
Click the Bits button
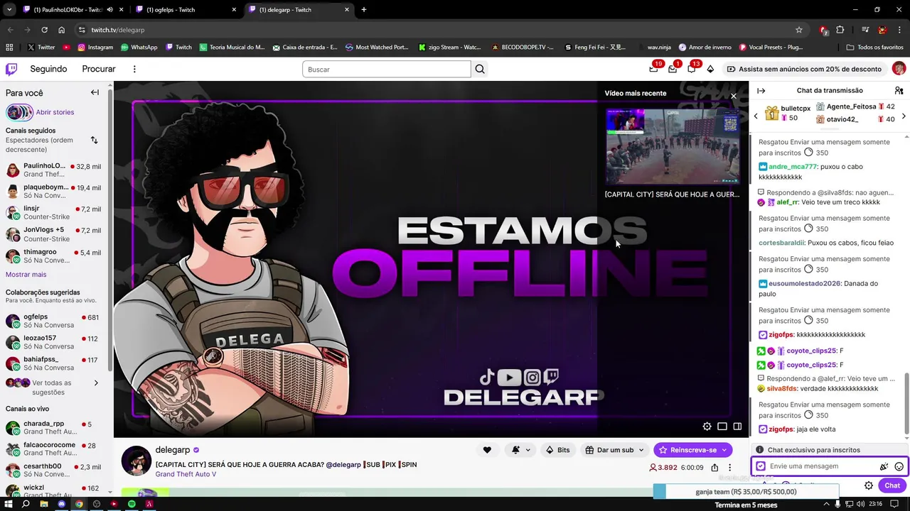(557, 450)
